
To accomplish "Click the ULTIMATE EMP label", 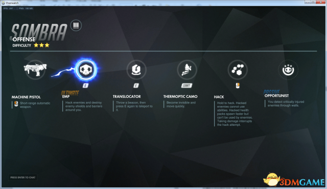I will [70, 94].
